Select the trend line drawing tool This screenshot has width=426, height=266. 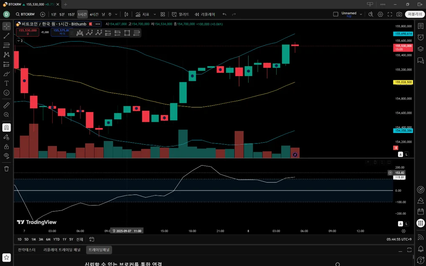click(7, 36)
